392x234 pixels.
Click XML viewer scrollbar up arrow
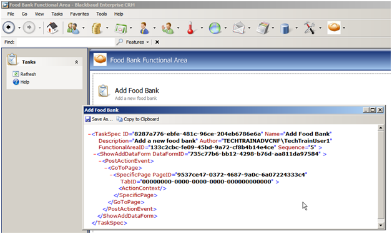point(381,128)
